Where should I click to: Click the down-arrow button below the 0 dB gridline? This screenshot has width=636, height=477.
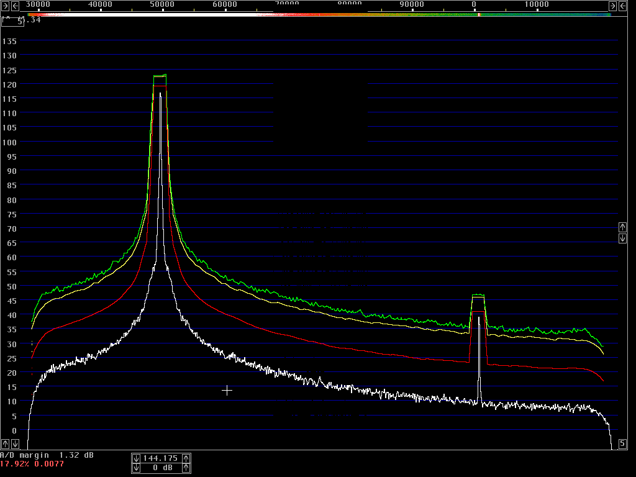(x=15, y=443)
